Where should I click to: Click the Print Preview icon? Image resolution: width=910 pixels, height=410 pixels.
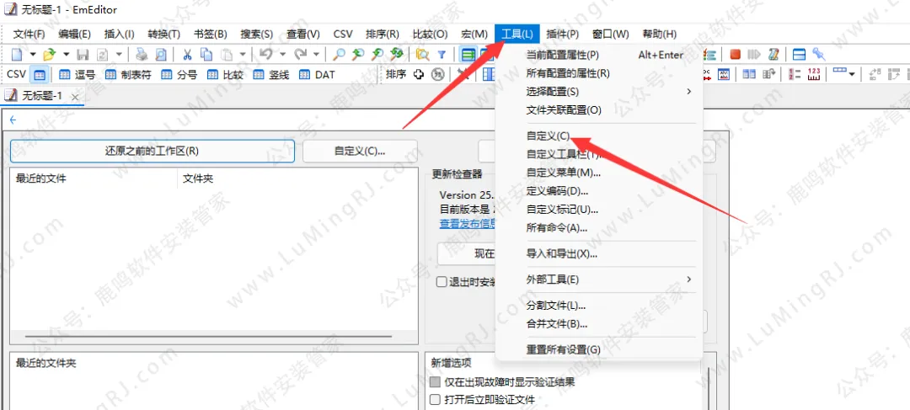click(x=160, y=55)
